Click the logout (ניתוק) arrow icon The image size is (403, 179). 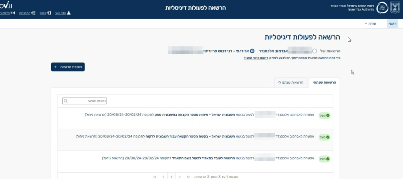click(x=49, y=13)
